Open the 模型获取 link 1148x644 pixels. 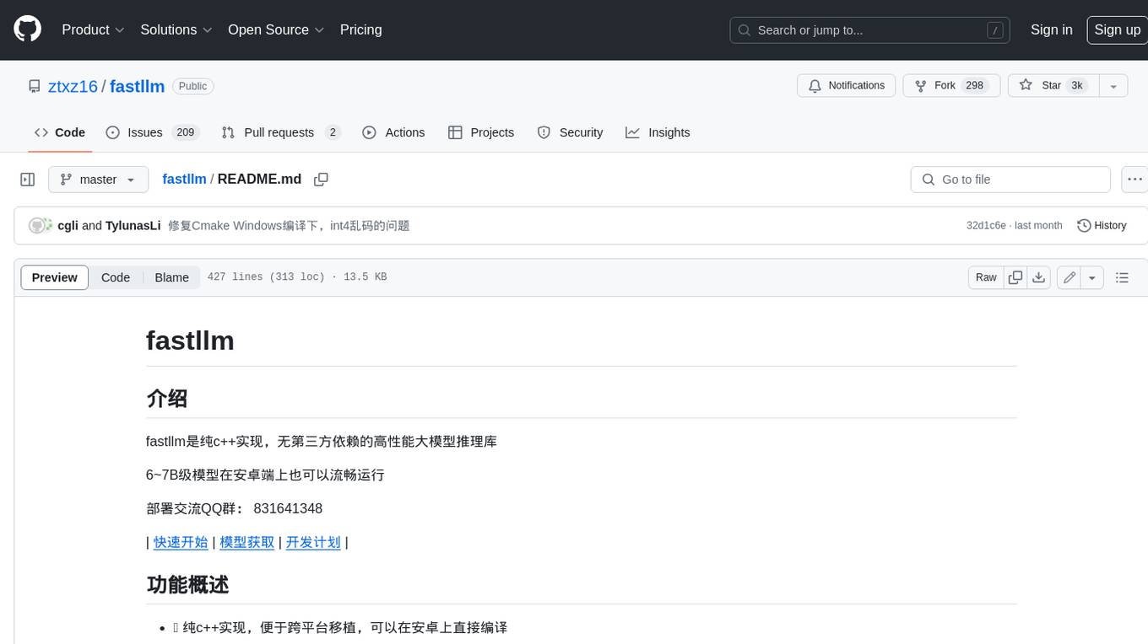[247, 542]
